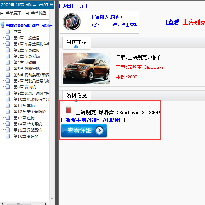This screenshot has height=205, width=205.
Task: Click page icon of 第2章 车身维修
Action: 8,50
